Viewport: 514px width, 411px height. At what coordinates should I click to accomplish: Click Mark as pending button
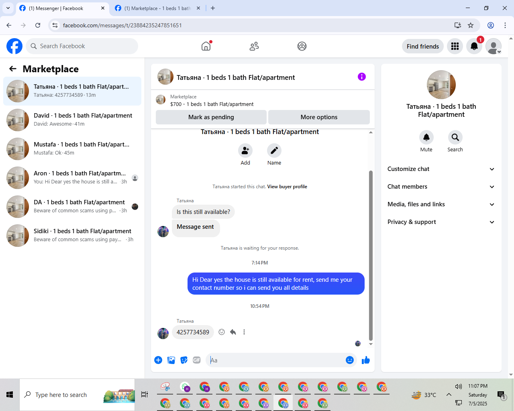coord(211,117)
